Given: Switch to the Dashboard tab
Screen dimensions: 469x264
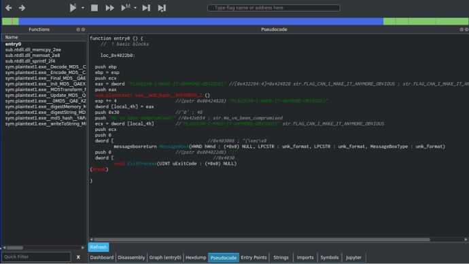Looking at the screenshot, I should pos(102,257).
